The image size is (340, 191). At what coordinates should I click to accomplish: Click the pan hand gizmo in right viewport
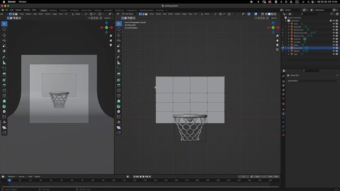pyautogui.click(x=277, y=40)
